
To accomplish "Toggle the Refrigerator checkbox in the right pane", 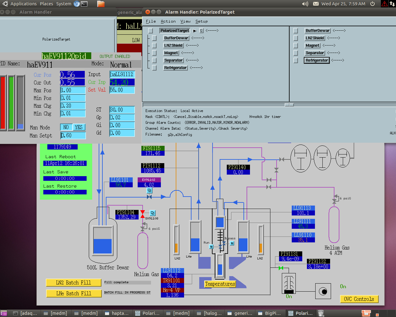I will (296, 60).
